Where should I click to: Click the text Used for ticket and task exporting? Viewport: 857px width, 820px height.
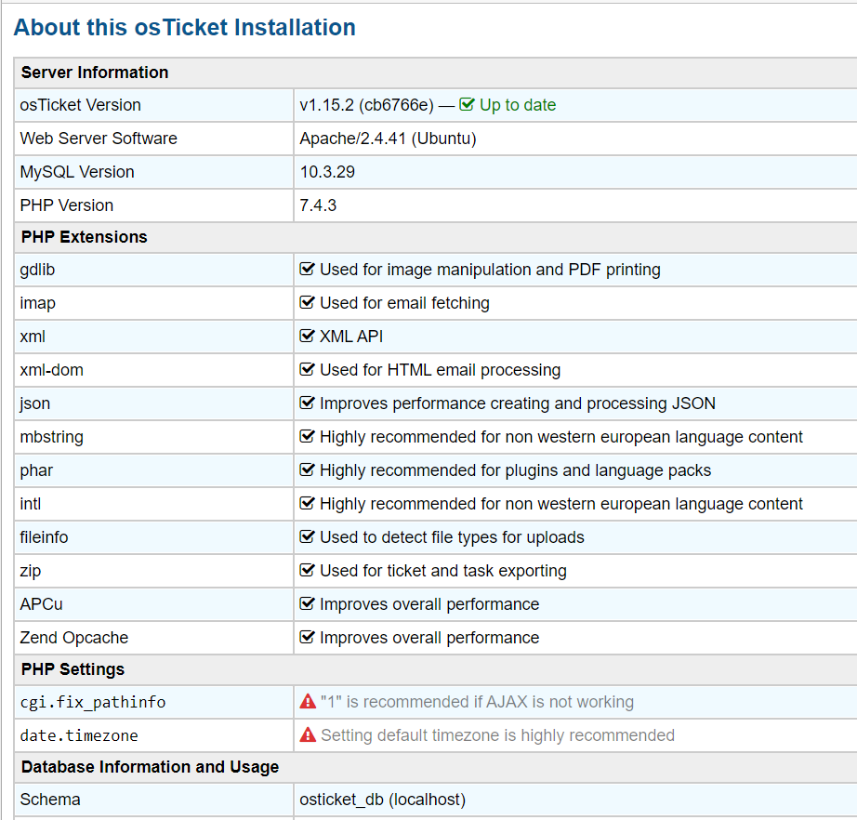tap(443, 571)
